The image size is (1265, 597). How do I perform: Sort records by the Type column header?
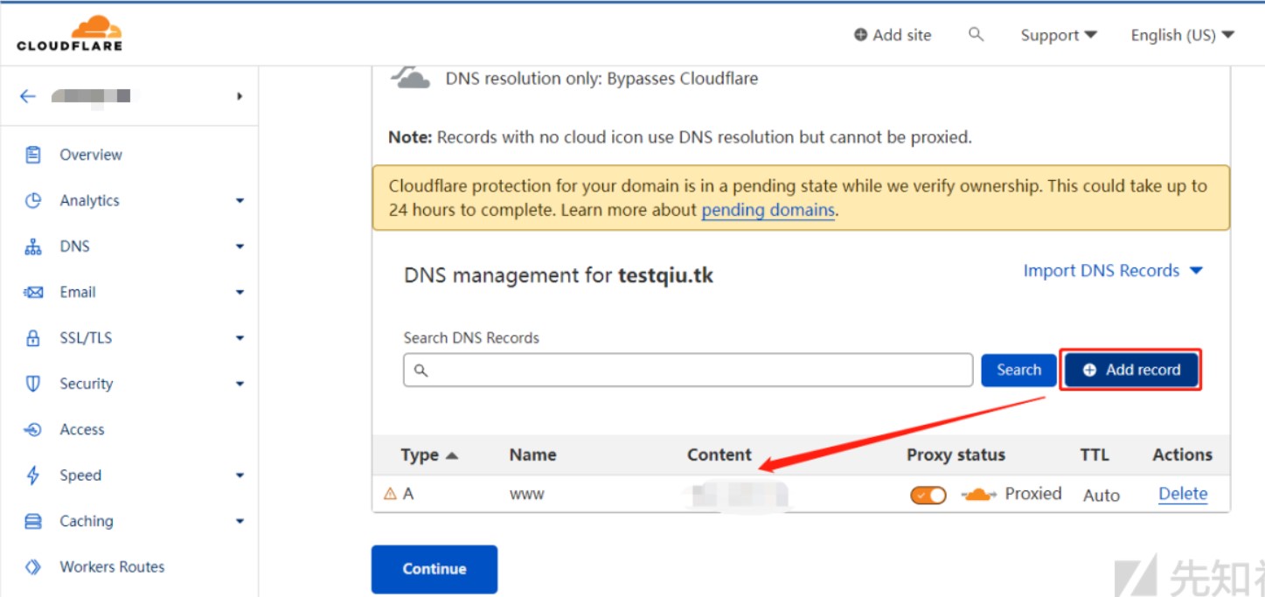[x=428, y=455]
